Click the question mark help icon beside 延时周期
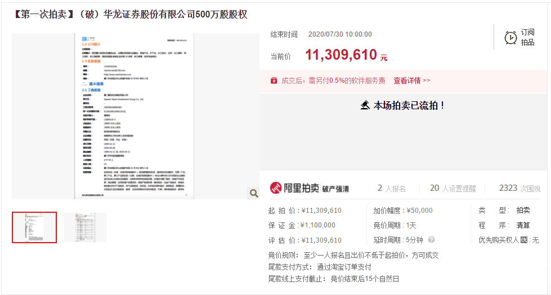Viewport: 551px width, 295px height. [431, 240]
